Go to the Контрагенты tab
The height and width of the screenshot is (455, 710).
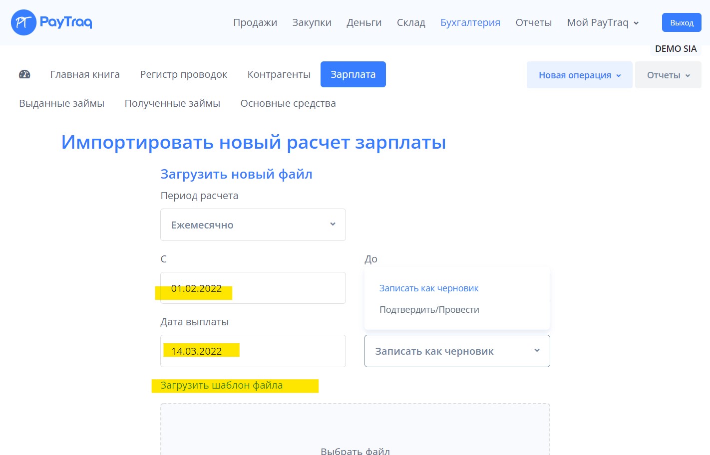click(279, 74)
